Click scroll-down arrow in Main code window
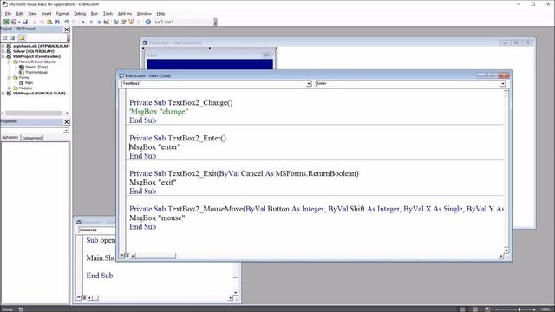The image size is (555, 312). pos(506,250)
